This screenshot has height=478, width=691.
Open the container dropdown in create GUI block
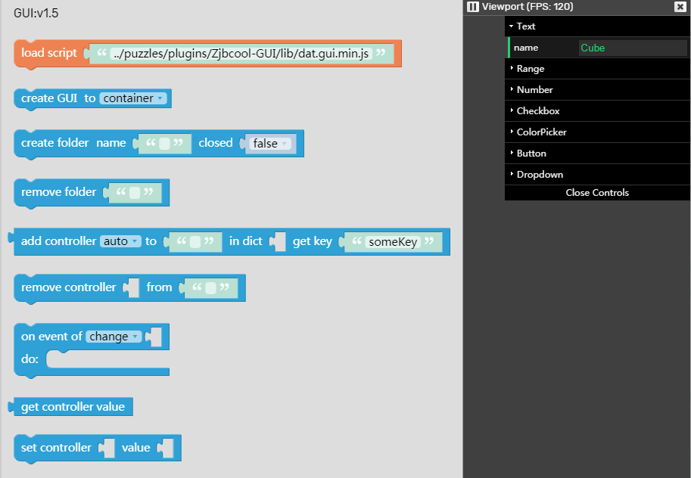pos(133,98)
